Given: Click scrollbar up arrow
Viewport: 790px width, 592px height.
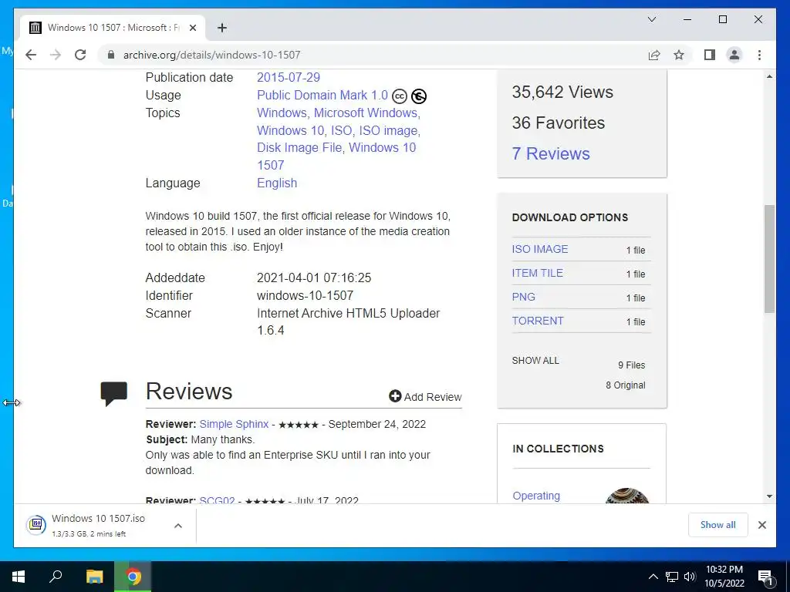Looking at the screenshot, I should [769, 76].
